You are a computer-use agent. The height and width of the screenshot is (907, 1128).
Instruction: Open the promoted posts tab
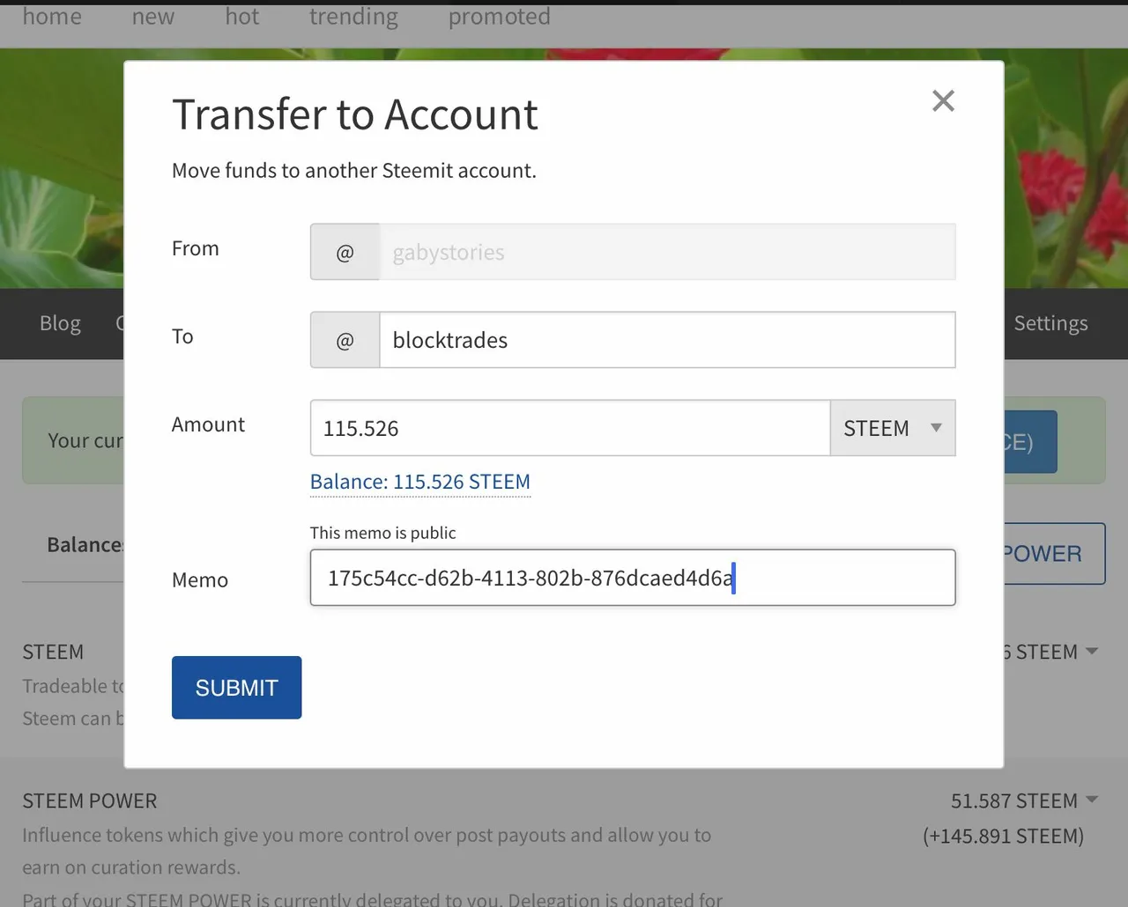click(499, 18)
